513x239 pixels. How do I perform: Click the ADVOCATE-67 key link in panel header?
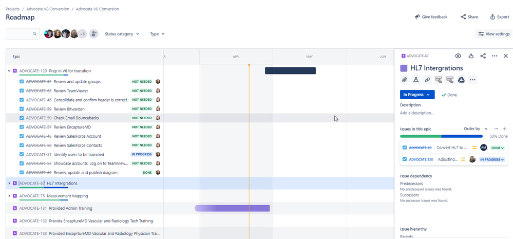pos(417,56)
